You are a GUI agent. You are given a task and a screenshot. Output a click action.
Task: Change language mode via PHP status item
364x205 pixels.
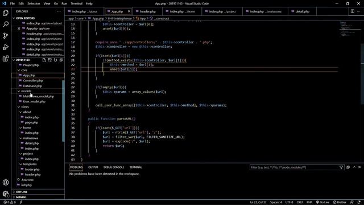point(309,202)
